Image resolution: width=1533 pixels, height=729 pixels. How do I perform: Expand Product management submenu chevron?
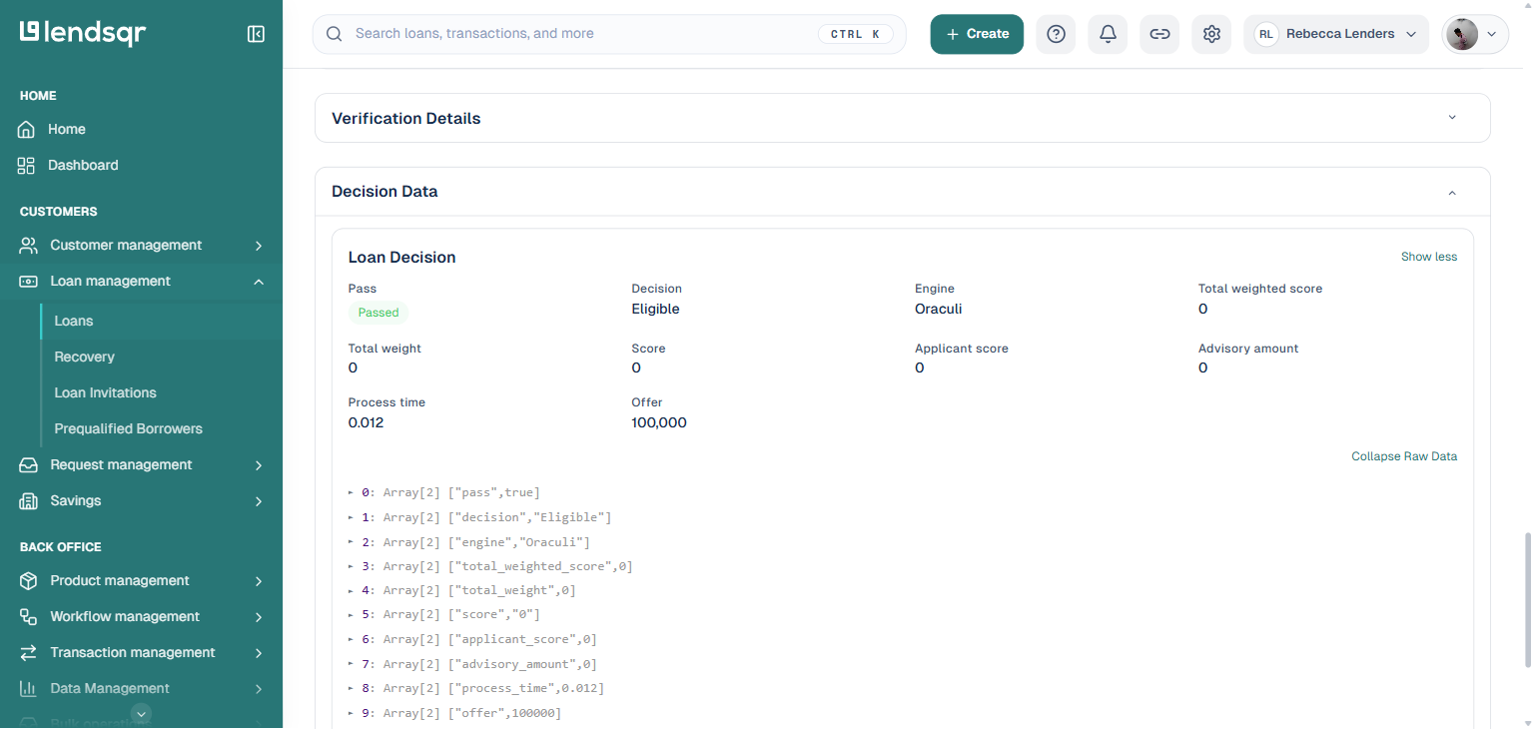tap(259, 581)
